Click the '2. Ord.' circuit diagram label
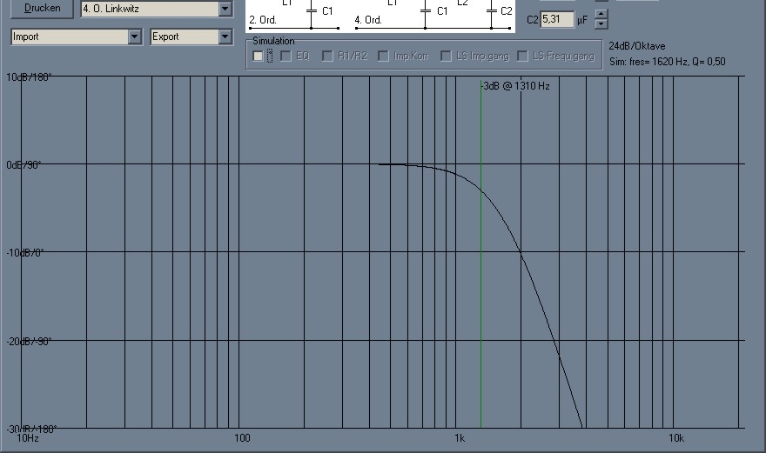Image resolution: width=766 pixels, height=453 pixels. (263, 20)
